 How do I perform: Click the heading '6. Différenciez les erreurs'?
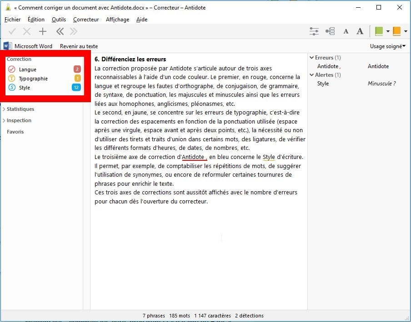[x=130, y=59]
